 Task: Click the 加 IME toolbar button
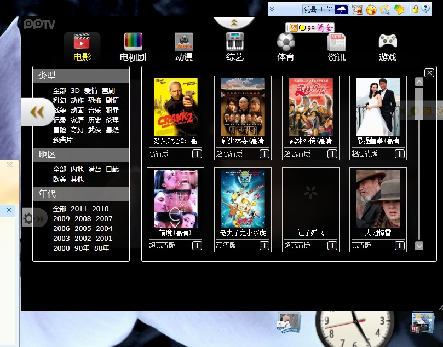coord(294,28)
